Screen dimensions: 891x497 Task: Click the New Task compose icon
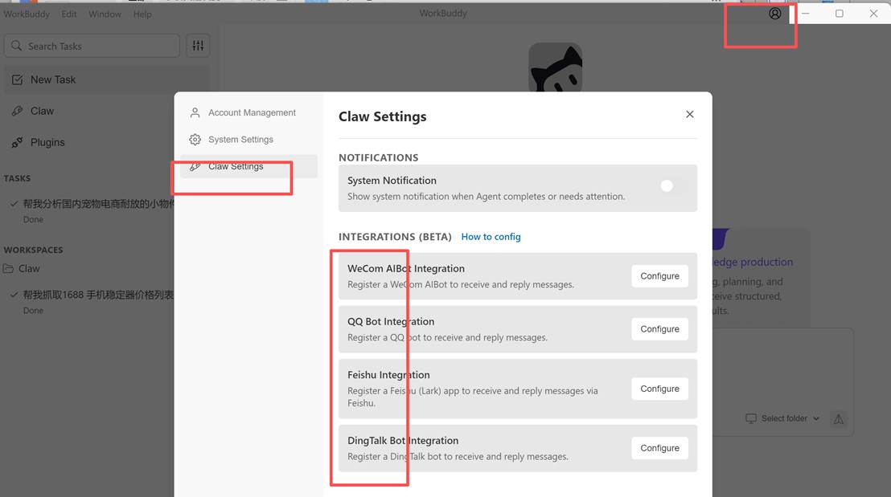click(x=18, y=80)
